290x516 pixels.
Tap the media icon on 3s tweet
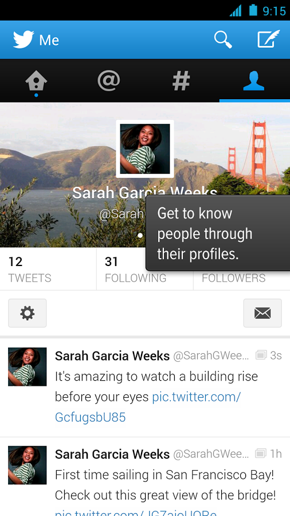point(261,355)
